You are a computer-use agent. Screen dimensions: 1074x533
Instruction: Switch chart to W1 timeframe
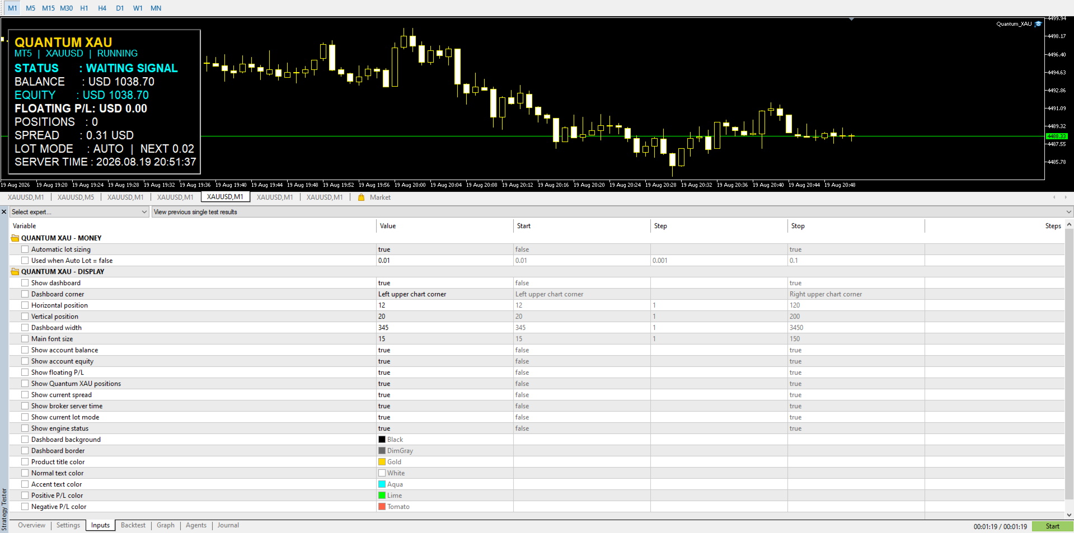tap(138, 8)
